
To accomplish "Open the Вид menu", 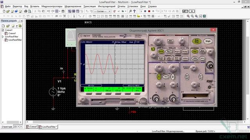I will pyautogui.click(x=26, y=7).
